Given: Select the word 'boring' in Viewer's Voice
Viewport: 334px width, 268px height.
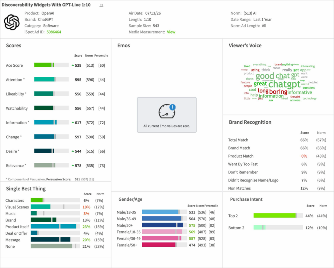Looking at the screenshot, I should [x=278, y=92].
